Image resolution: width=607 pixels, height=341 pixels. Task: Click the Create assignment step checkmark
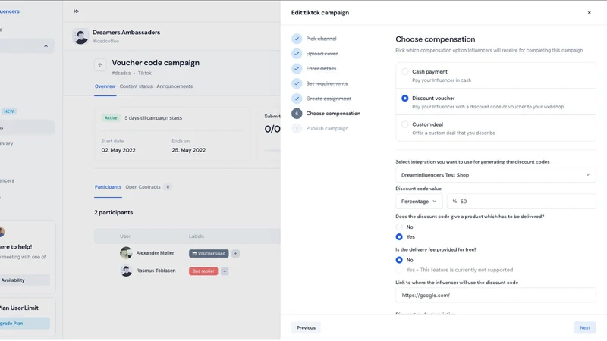(297, 99)
